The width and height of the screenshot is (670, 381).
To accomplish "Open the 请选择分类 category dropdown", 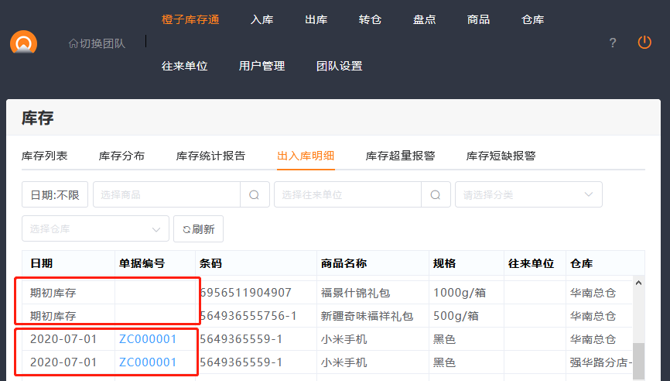I will (x=528, y=195).
